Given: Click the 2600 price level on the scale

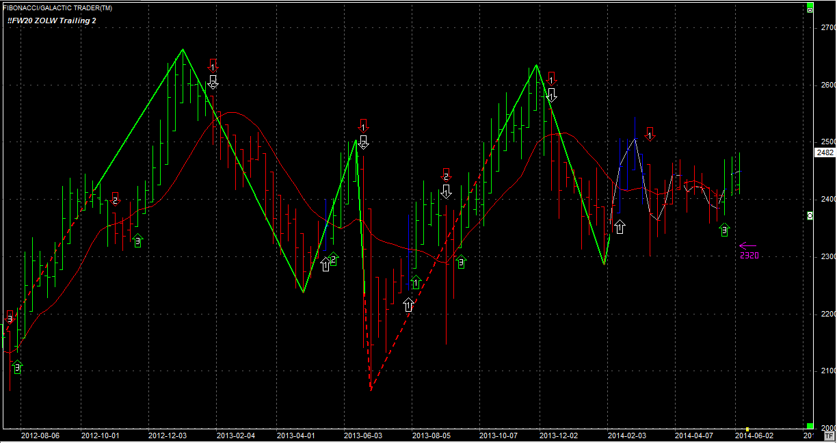Looking at the screenshot, I should click(x=827, y=85).
